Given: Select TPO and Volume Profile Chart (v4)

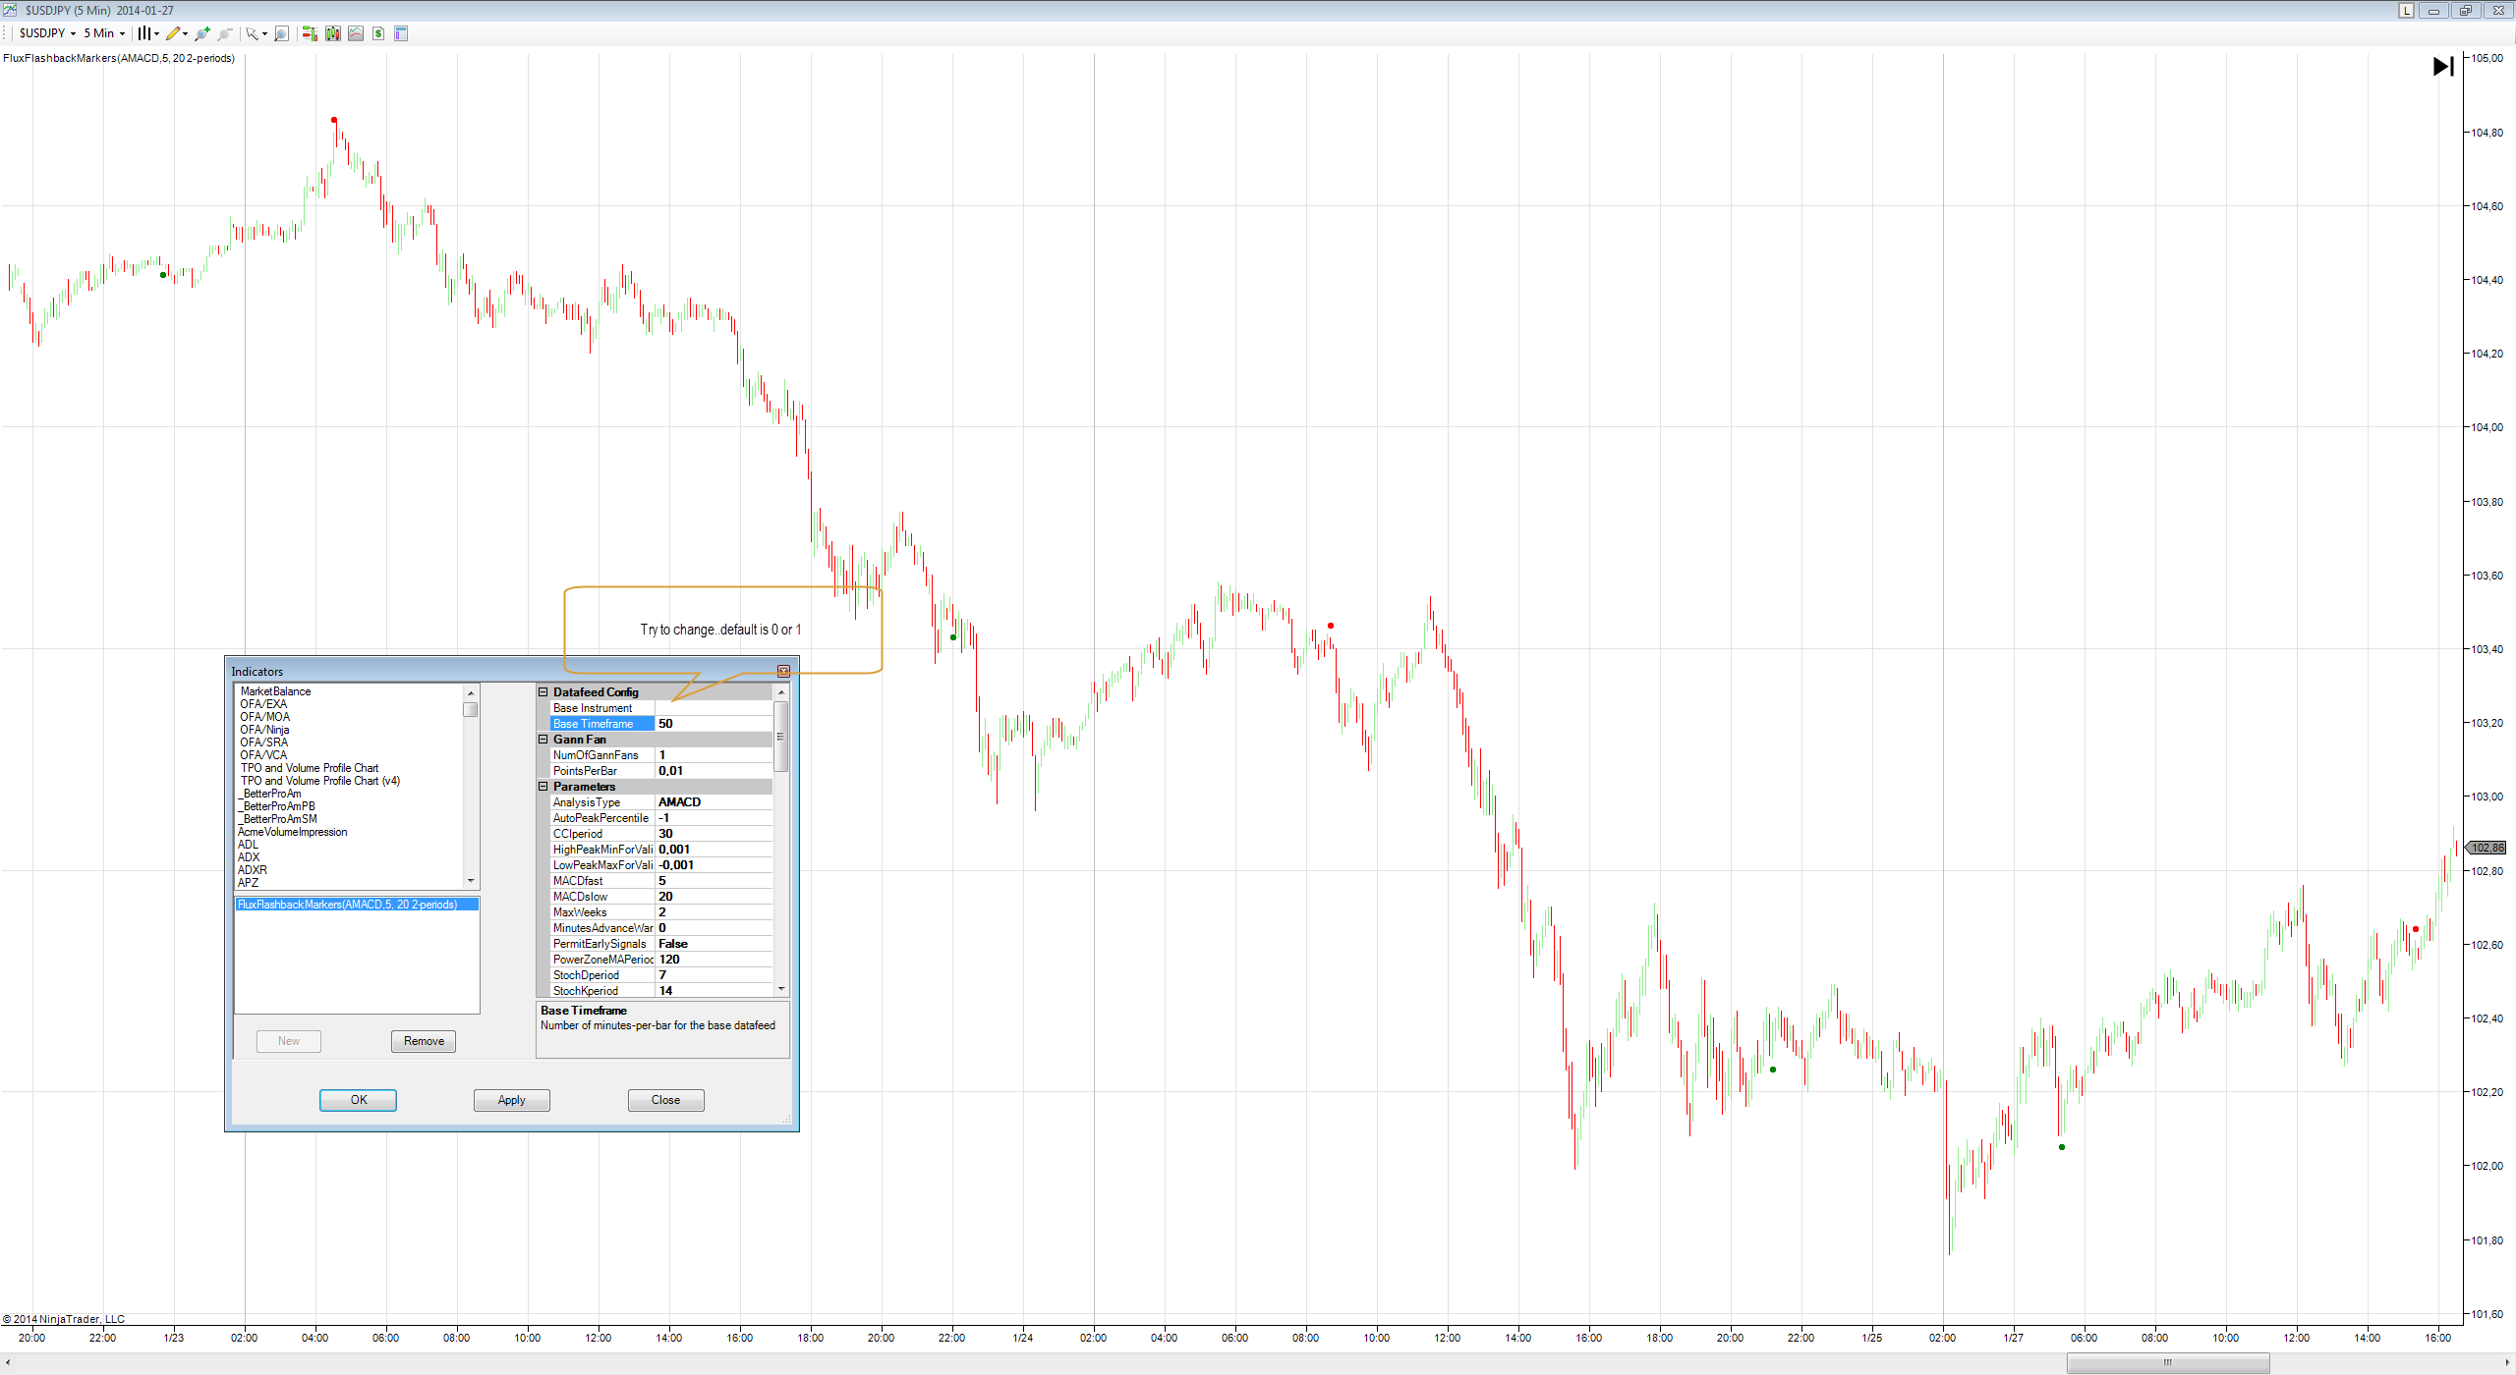Looking at the screenshot, I should click(x=320, y=781).
